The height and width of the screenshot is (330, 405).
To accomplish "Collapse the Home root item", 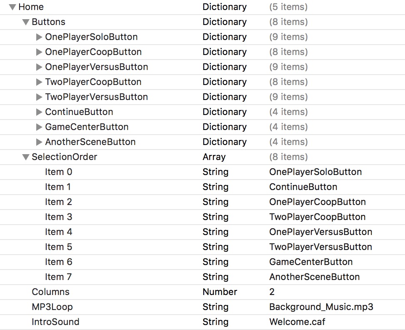I will coord(12,7).
